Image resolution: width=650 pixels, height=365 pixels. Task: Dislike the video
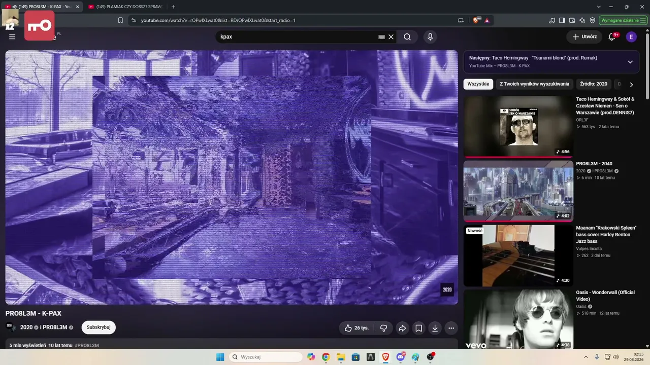(383, 328)
